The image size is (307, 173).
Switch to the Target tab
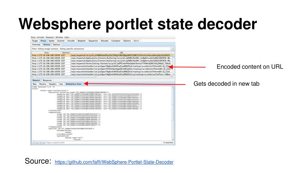35,41
